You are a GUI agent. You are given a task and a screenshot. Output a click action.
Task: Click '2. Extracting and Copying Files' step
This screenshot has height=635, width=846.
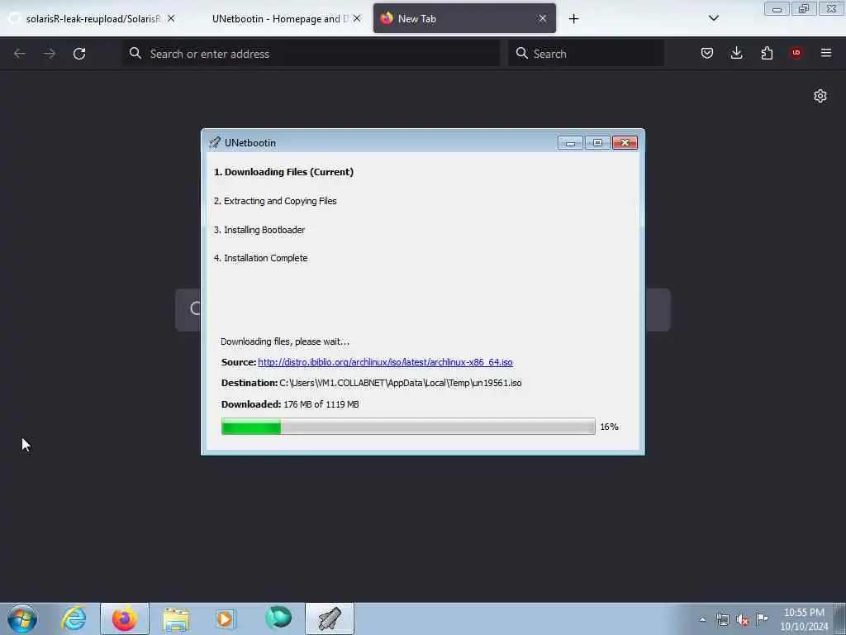(x=275, y=201)
